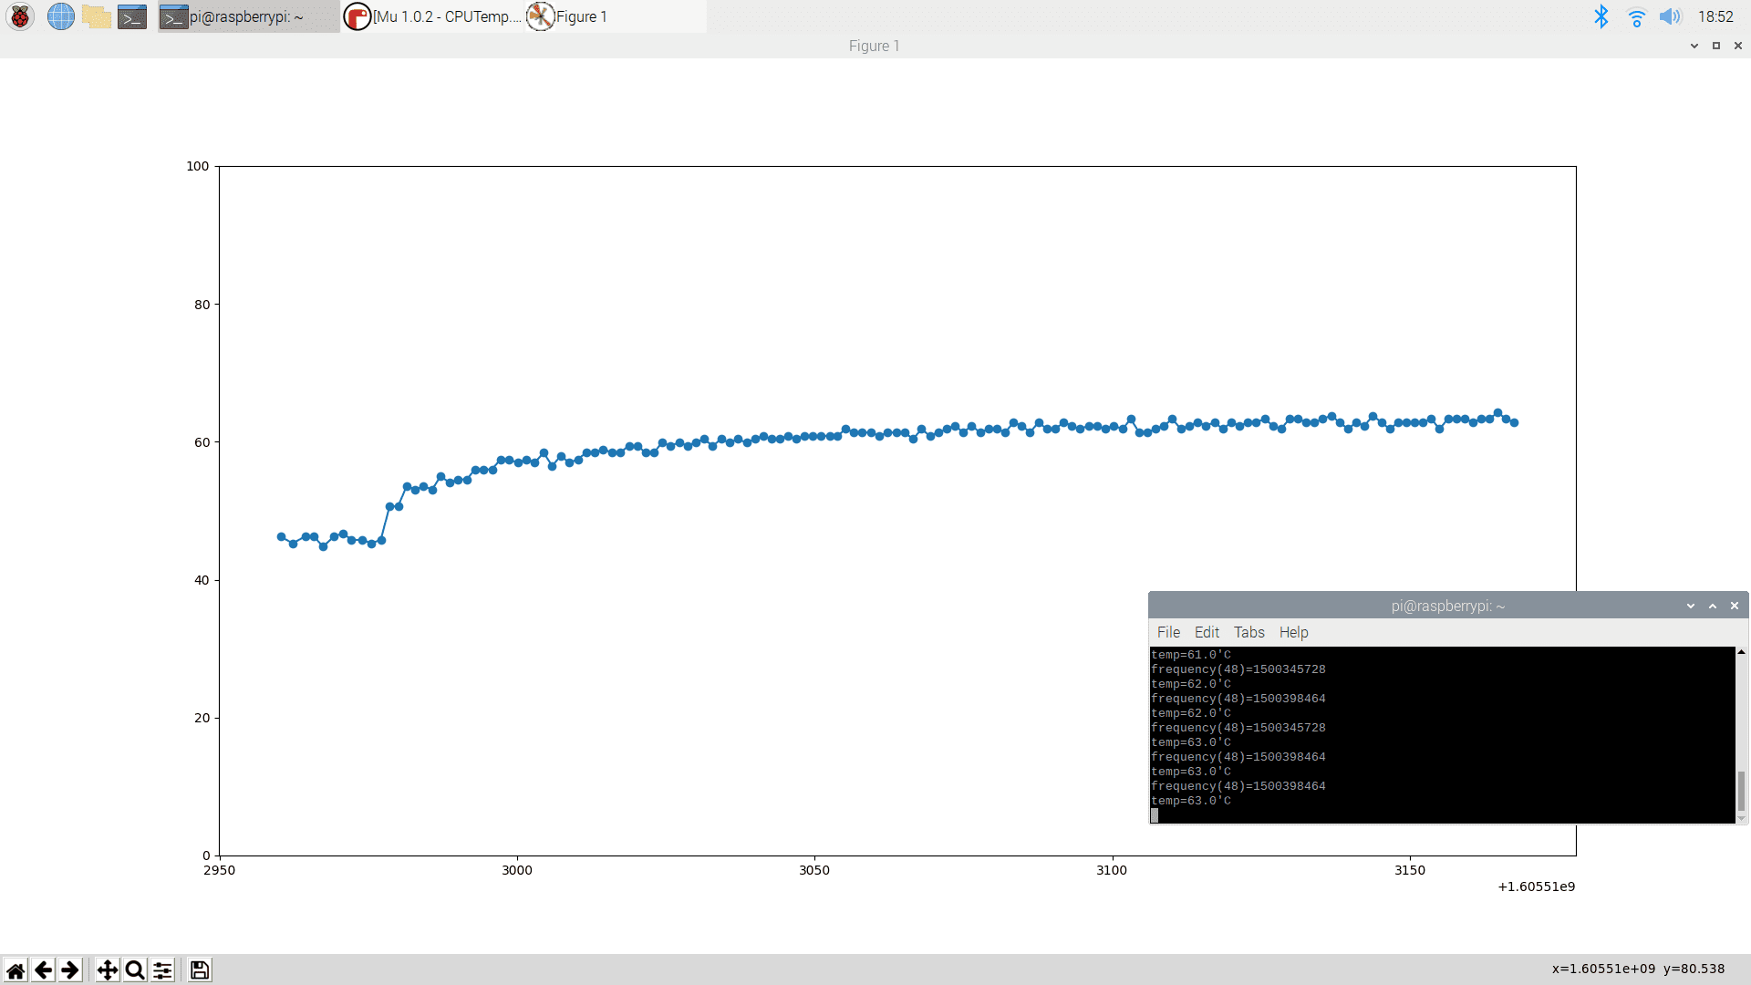1751x985 pixels.
Task: Click the Forward to next view arrow
Action: pos(70,969)
